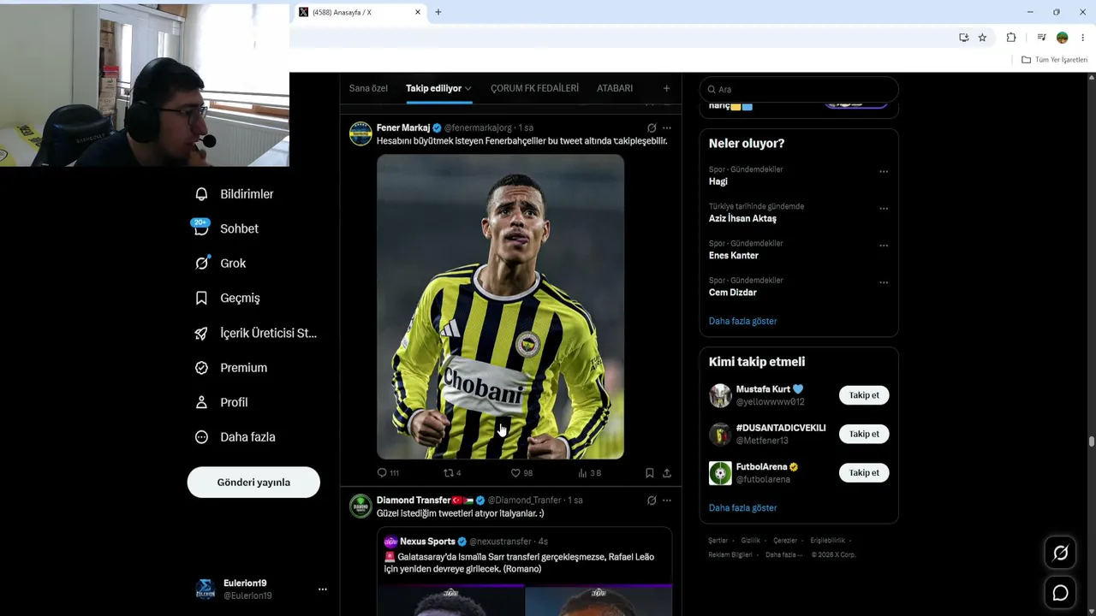Bookmark the Fener Markaj tweet

(649, 473)
